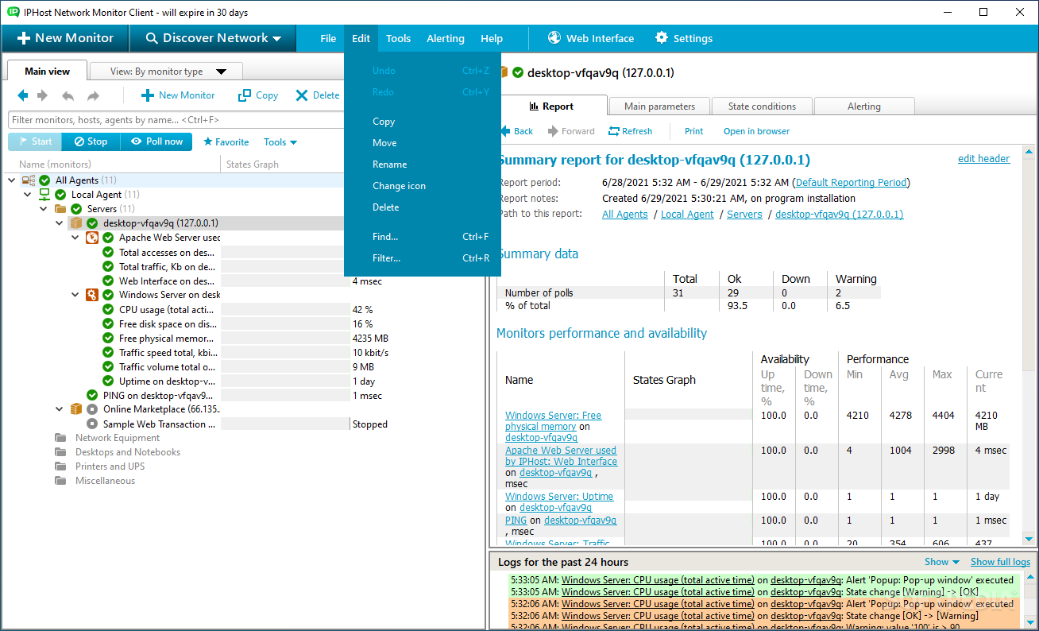Switch to the Alerting tab in right panel
This screenshot has width=1039, height=631.
tap(863, 106)
